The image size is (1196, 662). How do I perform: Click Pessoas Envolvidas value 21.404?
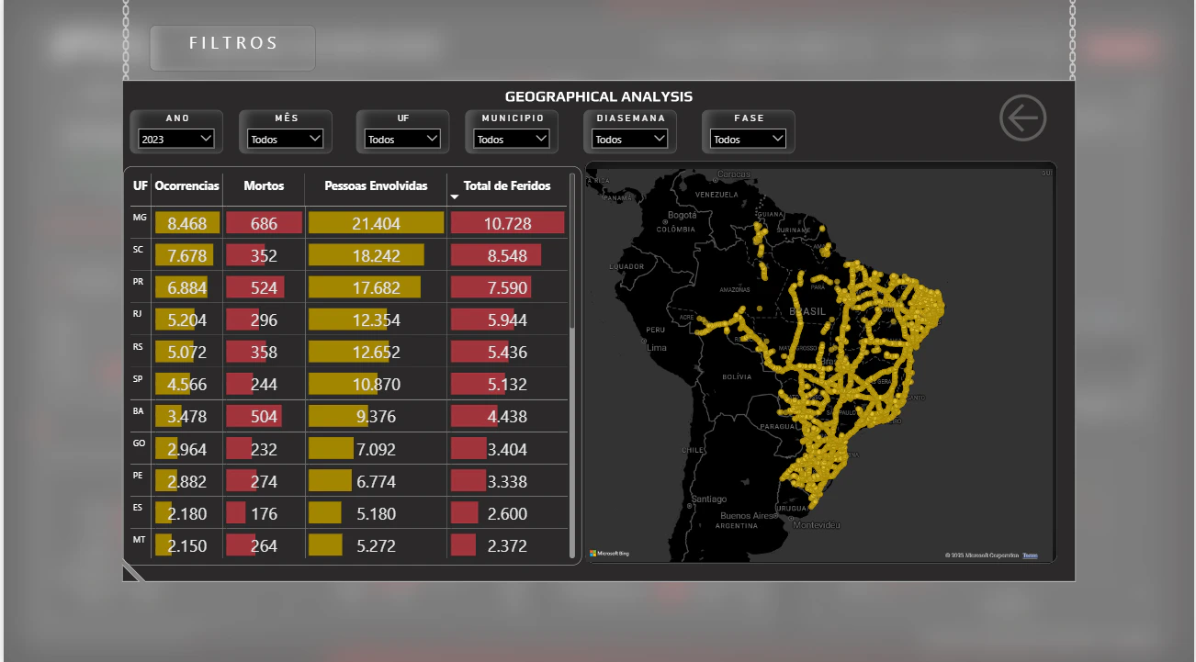click(375, 223)
